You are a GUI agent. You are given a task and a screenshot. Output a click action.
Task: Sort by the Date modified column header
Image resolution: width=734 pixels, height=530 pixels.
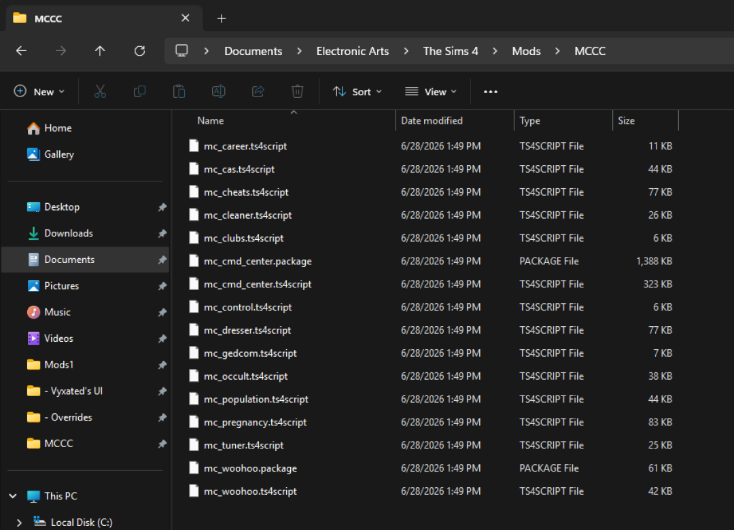point(432,121)
